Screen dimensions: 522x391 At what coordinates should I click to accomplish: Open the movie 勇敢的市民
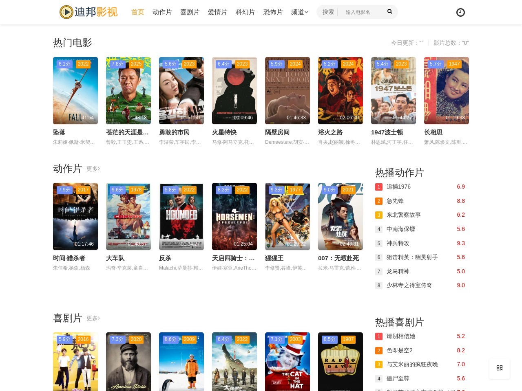click(x=174, y=132)
